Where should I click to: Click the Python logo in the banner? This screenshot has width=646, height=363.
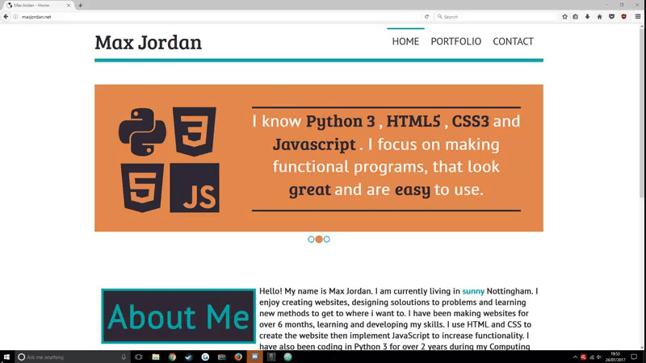[x=143, y=132]
